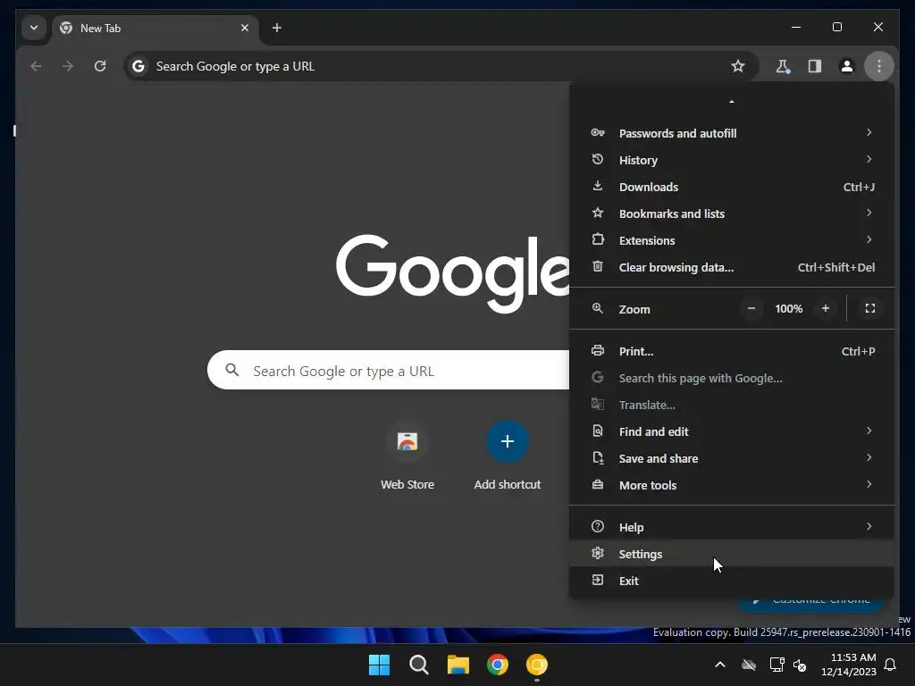Enter fullscreen mode from Zoom row

coord(870,308)
